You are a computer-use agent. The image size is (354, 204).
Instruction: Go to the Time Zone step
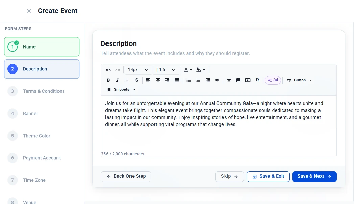(x=42, y=181)
